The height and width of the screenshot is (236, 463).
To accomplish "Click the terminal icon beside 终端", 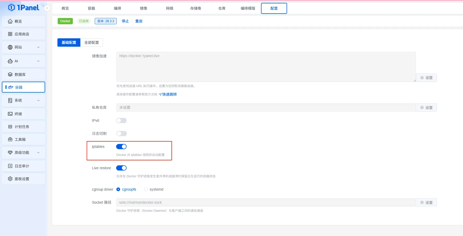I will pyautogui.click(x=10, y=114).
